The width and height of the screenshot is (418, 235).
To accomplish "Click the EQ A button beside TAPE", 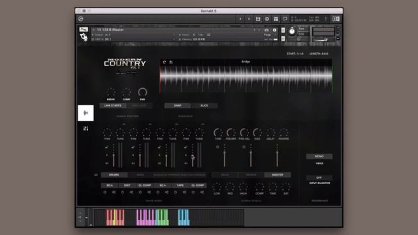I will [163, 185].
